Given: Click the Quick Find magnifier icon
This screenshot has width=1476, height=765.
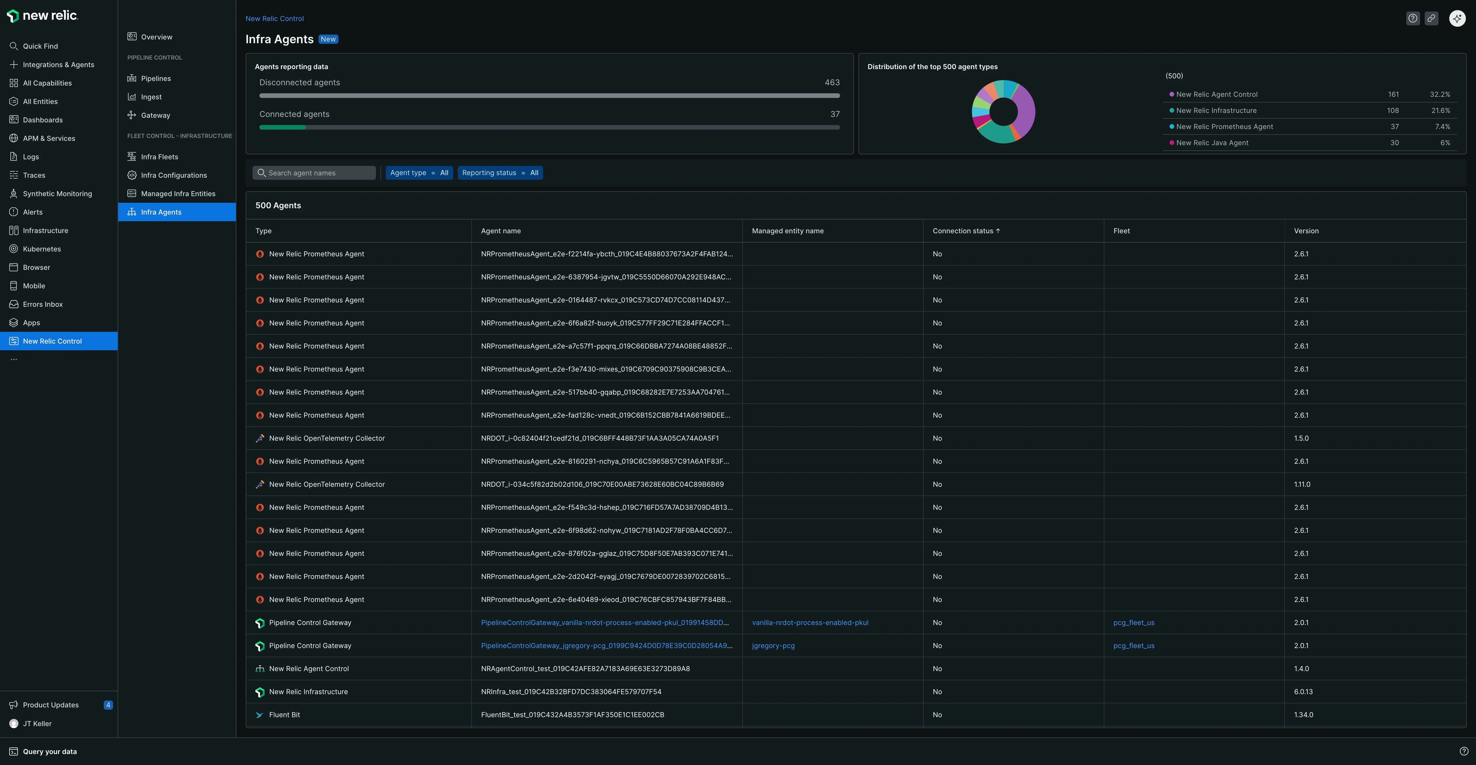Looking at the screenshot, I should 14,46.
